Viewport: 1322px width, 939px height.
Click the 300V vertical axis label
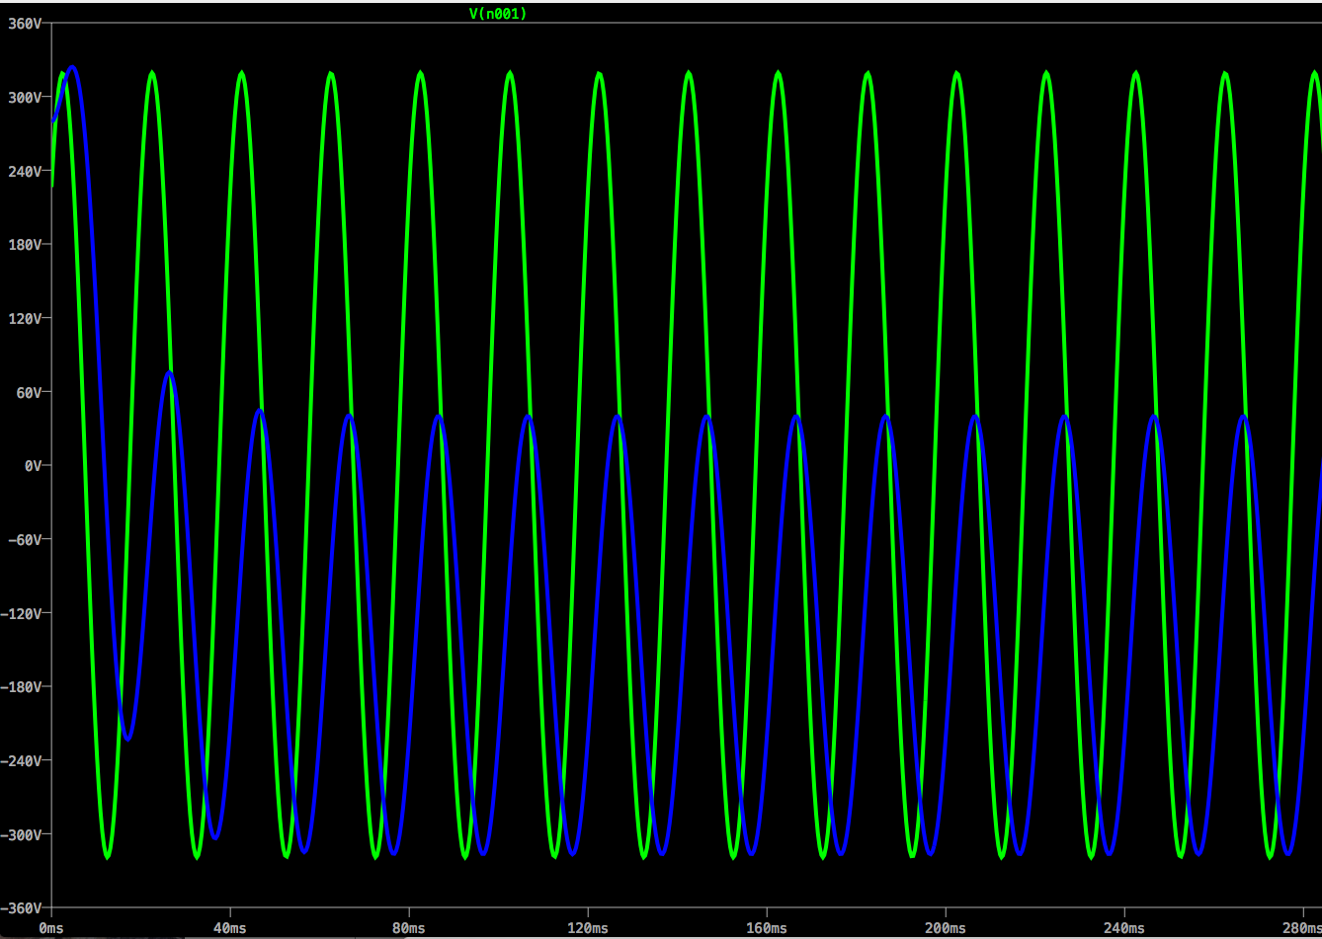tap(26, 97)
